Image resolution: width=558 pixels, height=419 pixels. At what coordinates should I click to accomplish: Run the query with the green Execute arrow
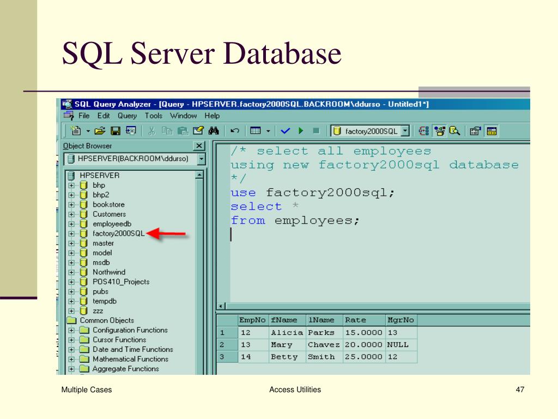(301, 131)
